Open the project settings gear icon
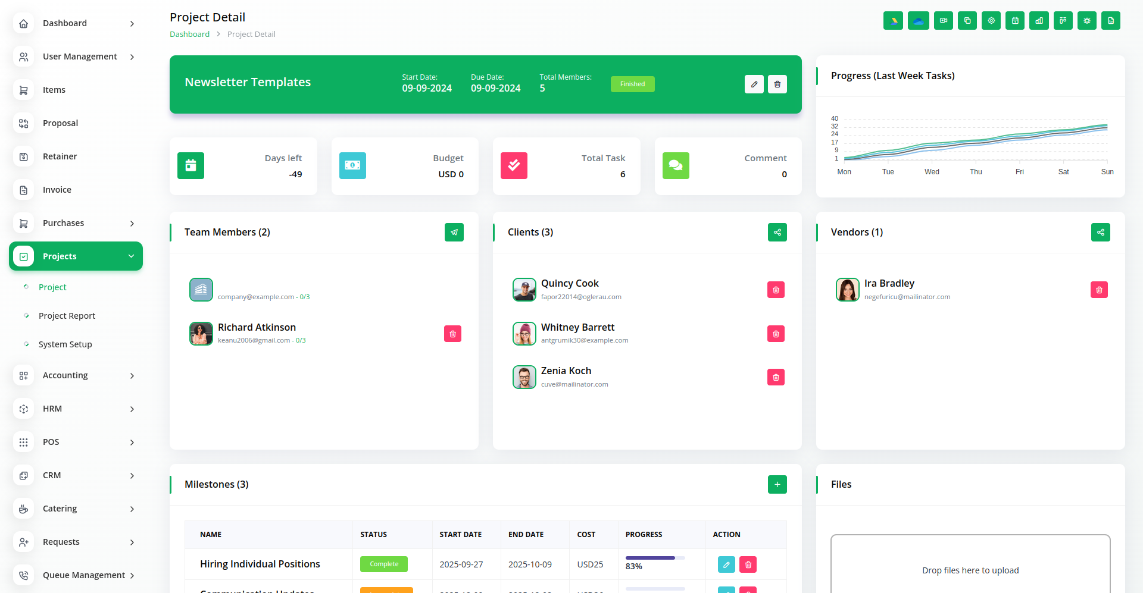Viewport: 1143px width, 593px height. click(991, 21)
